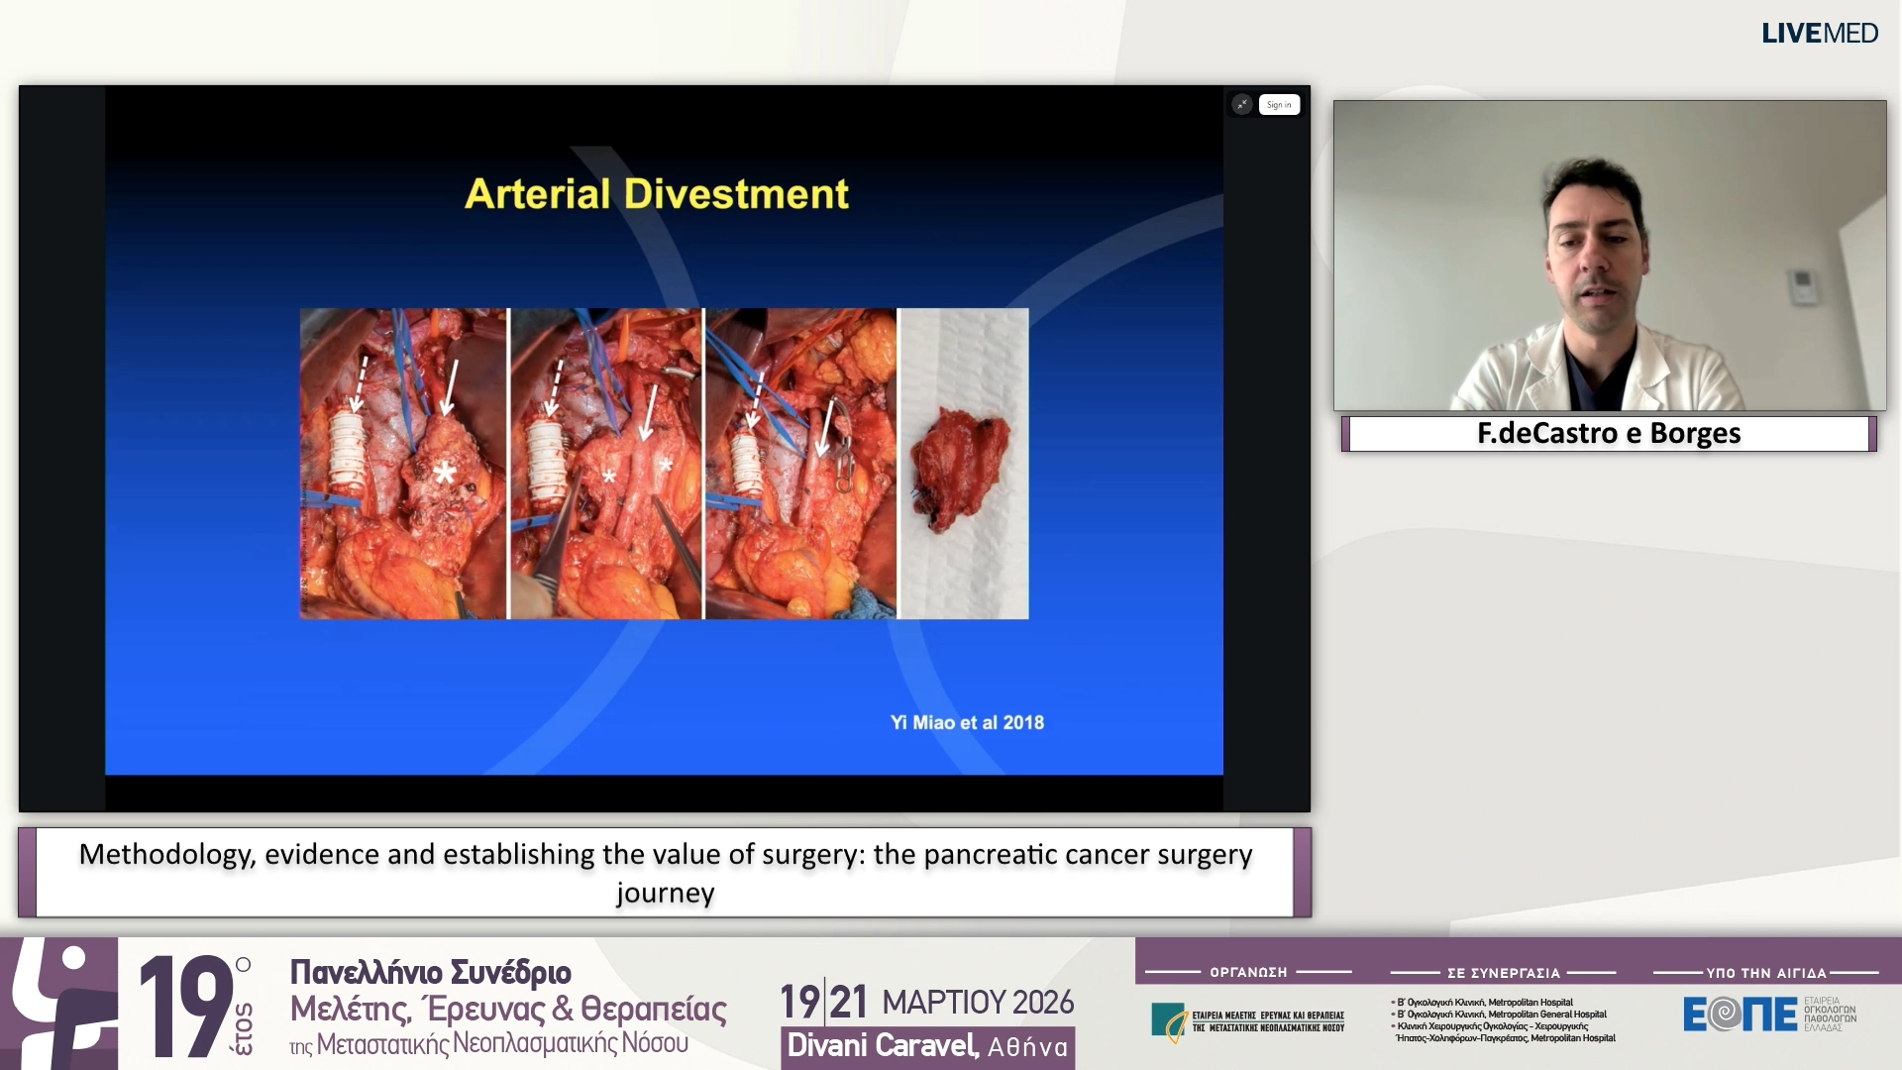The image size is (1902, 1070).
Task: Click the LIVEMED logo in the top right
Action: [1819, 33]
